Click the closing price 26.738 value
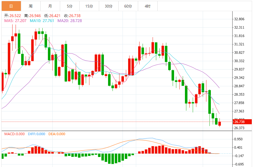The image size is (254, 167). point(75,16)
